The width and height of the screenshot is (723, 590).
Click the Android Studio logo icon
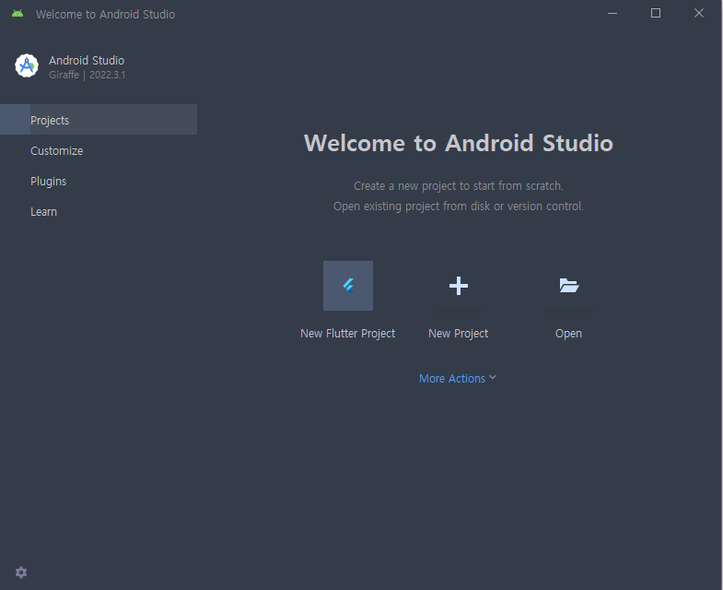27,66
